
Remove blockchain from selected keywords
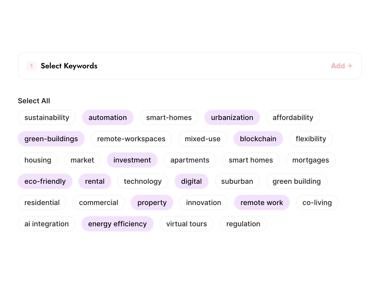pos(258,139)
